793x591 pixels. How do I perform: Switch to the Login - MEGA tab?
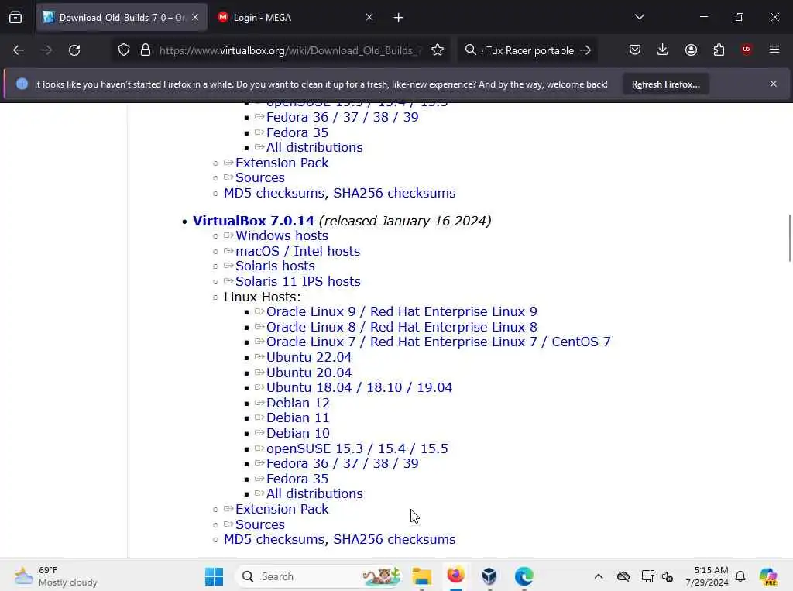296,18
